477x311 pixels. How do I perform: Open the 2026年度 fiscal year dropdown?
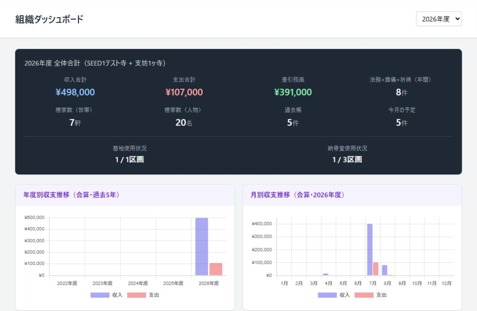[x=439, y=19]
